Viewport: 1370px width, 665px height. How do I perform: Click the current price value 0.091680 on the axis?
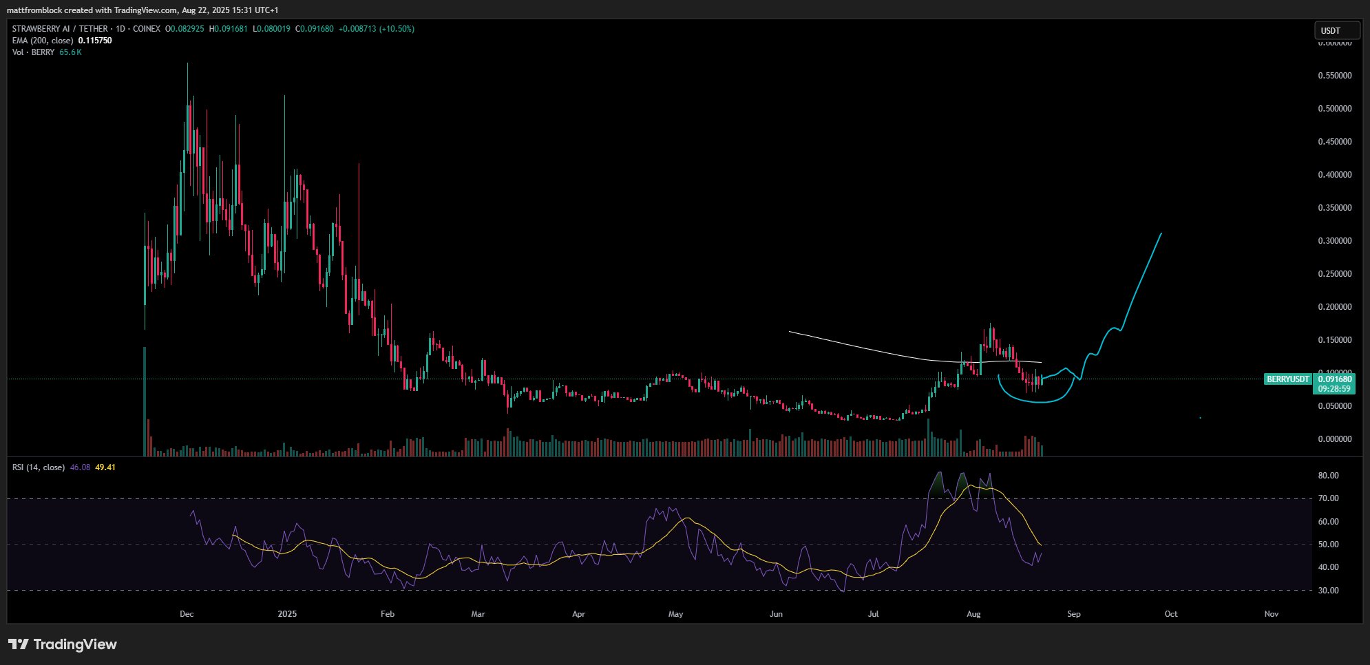pos(1335,379)
